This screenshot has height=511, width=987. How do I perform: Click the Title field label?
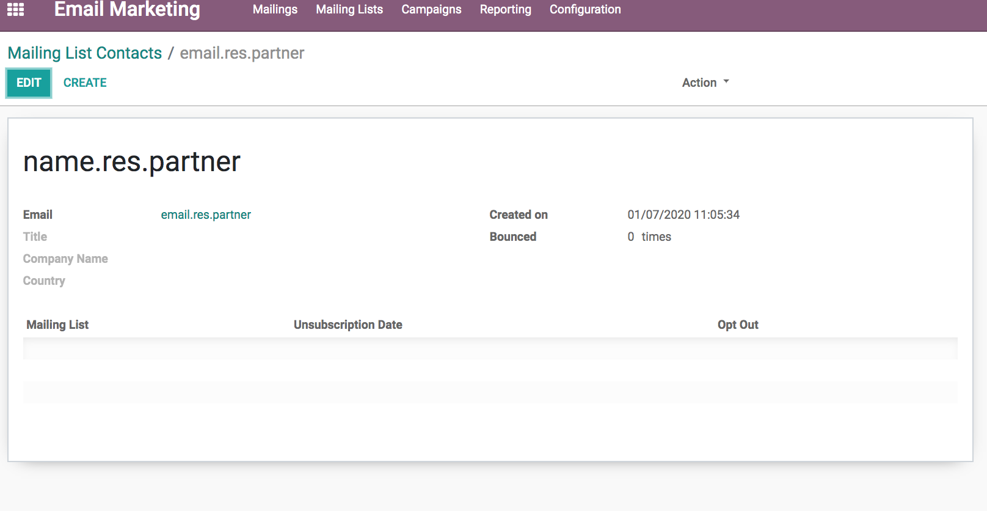35,237
